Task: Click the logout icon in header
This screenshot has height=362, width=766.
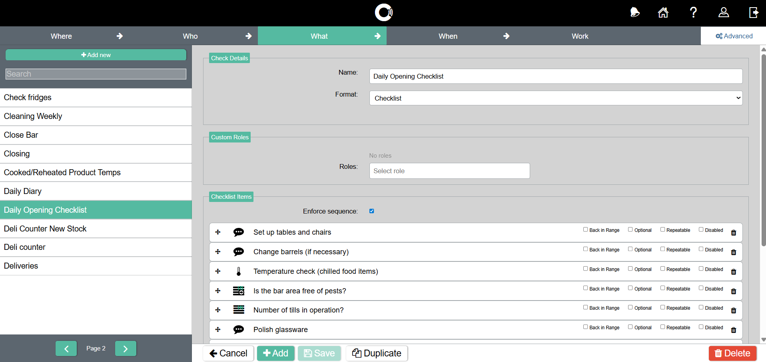Action: pyautogui.click(x=753, y=13)
